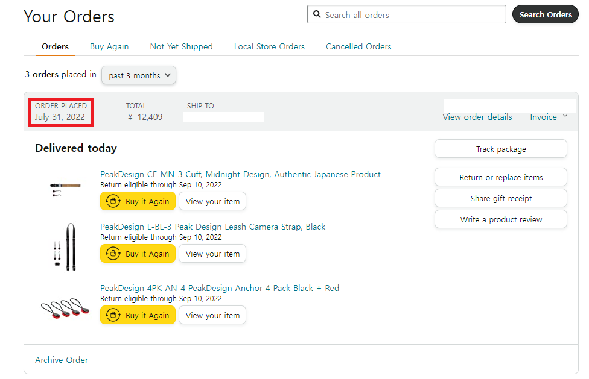
Task: Click the 3 orders placed in text
Action: pos(60,74)
